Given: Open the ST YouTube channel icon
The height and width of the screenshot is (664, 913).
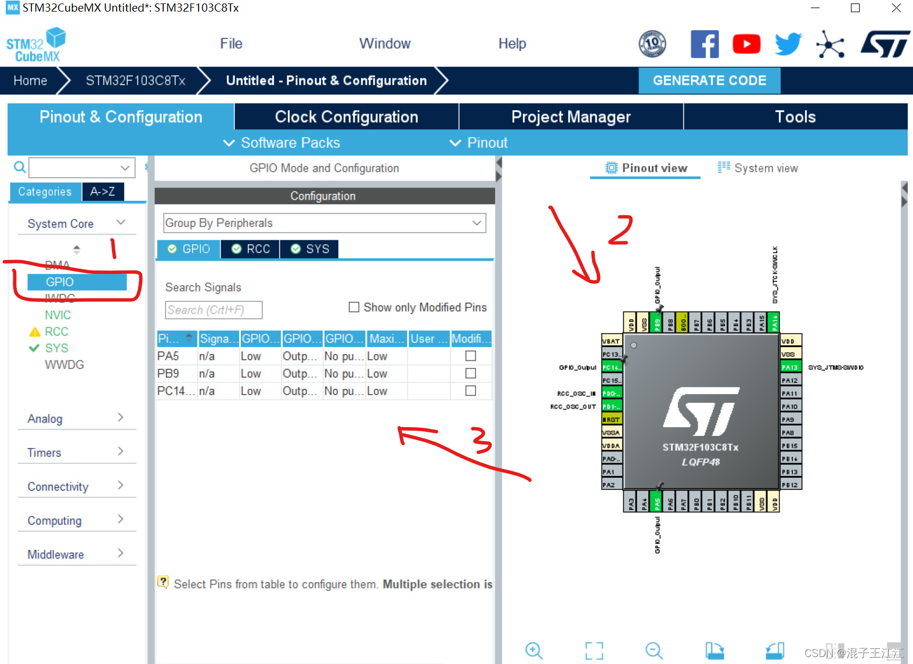Looking at the screenshot, I should click(746, 44).
